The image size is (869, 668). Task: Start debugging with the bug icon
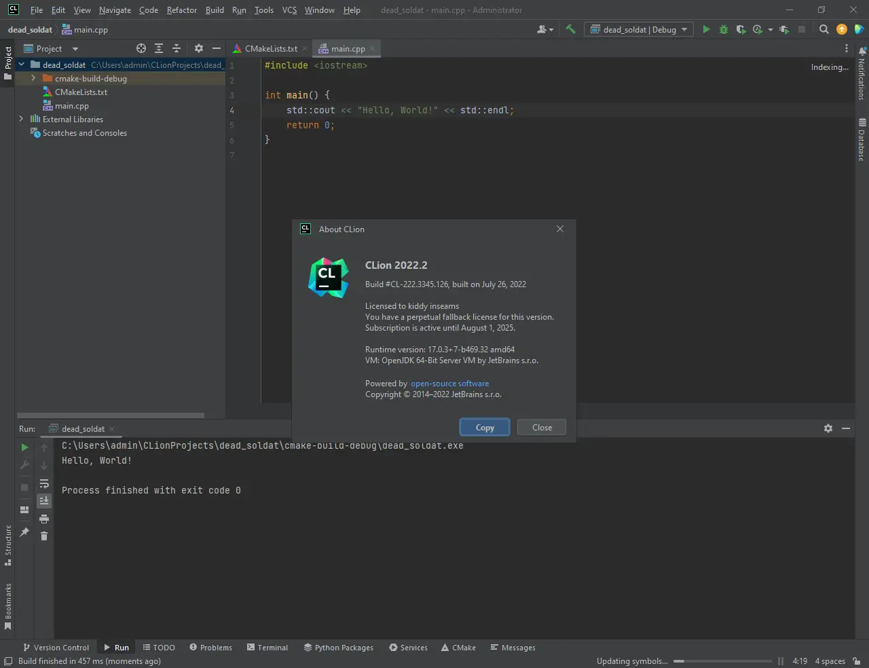point(724,29)
